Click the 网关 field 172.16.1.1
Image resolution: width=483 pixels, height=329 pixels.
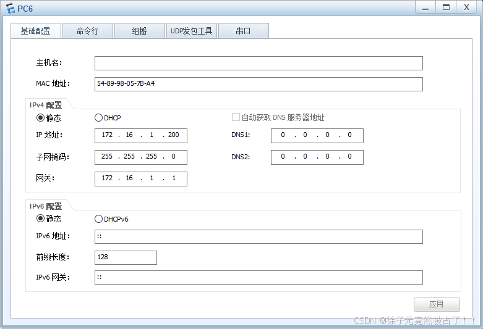coord(141,178)
